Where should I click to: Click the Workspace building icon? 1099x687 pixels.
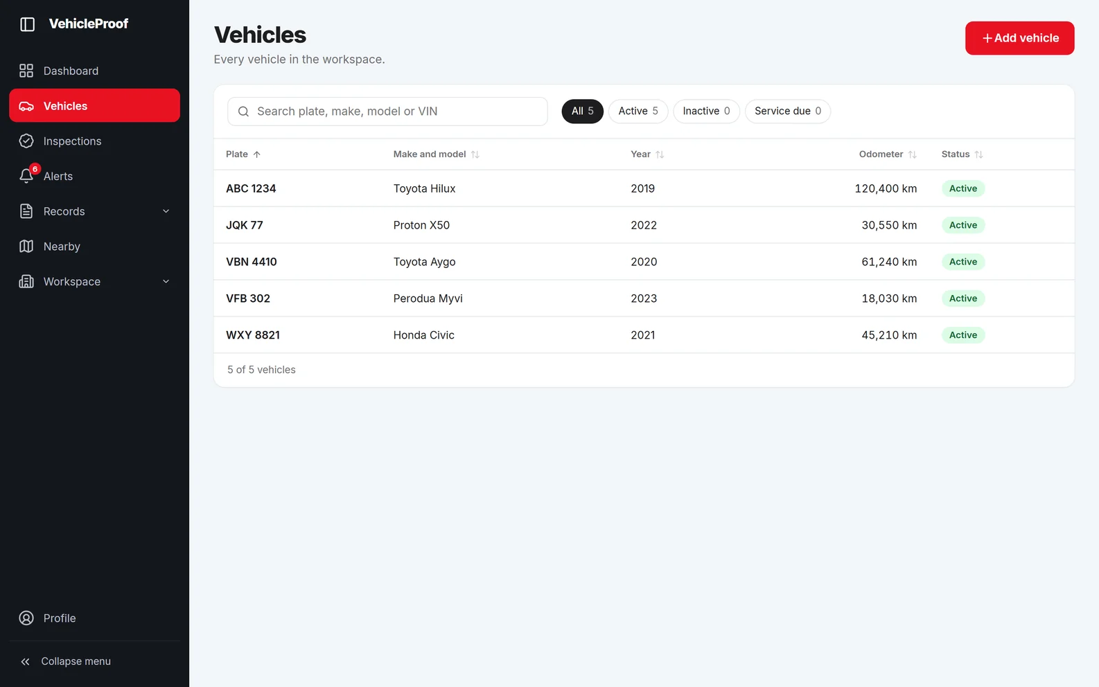point(26,282)
